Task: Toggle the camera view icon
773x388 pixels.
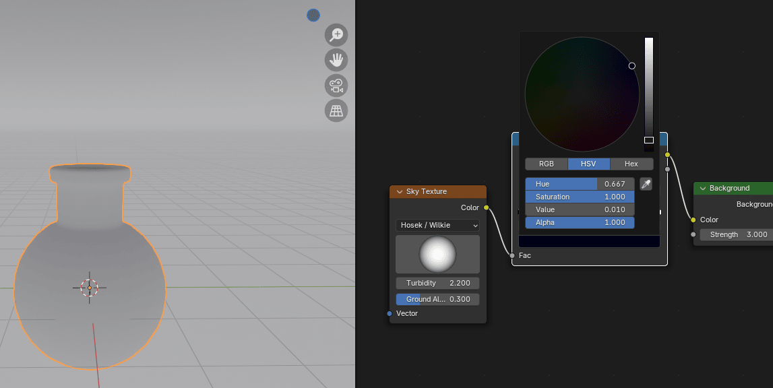Action: [x=336, y=85]
